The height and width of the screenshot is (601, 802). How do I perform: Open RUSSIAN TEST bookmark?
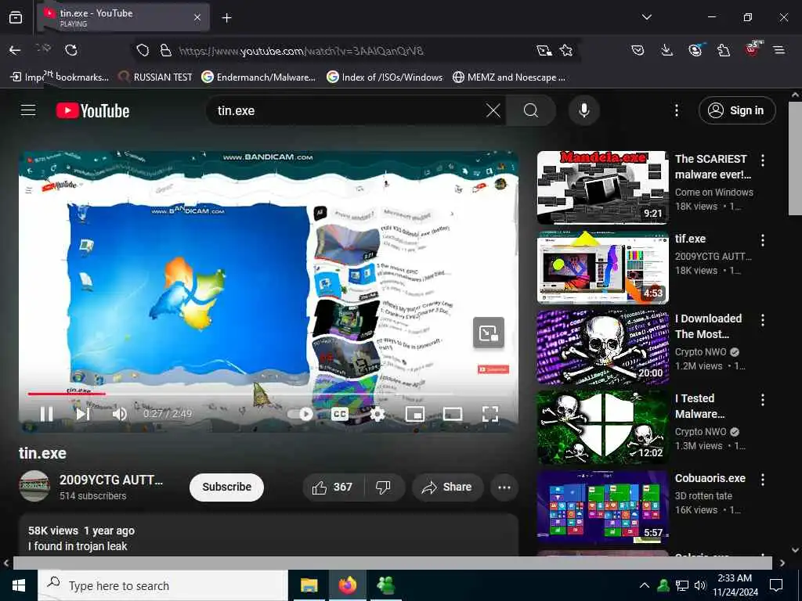[x=155, y=77]
